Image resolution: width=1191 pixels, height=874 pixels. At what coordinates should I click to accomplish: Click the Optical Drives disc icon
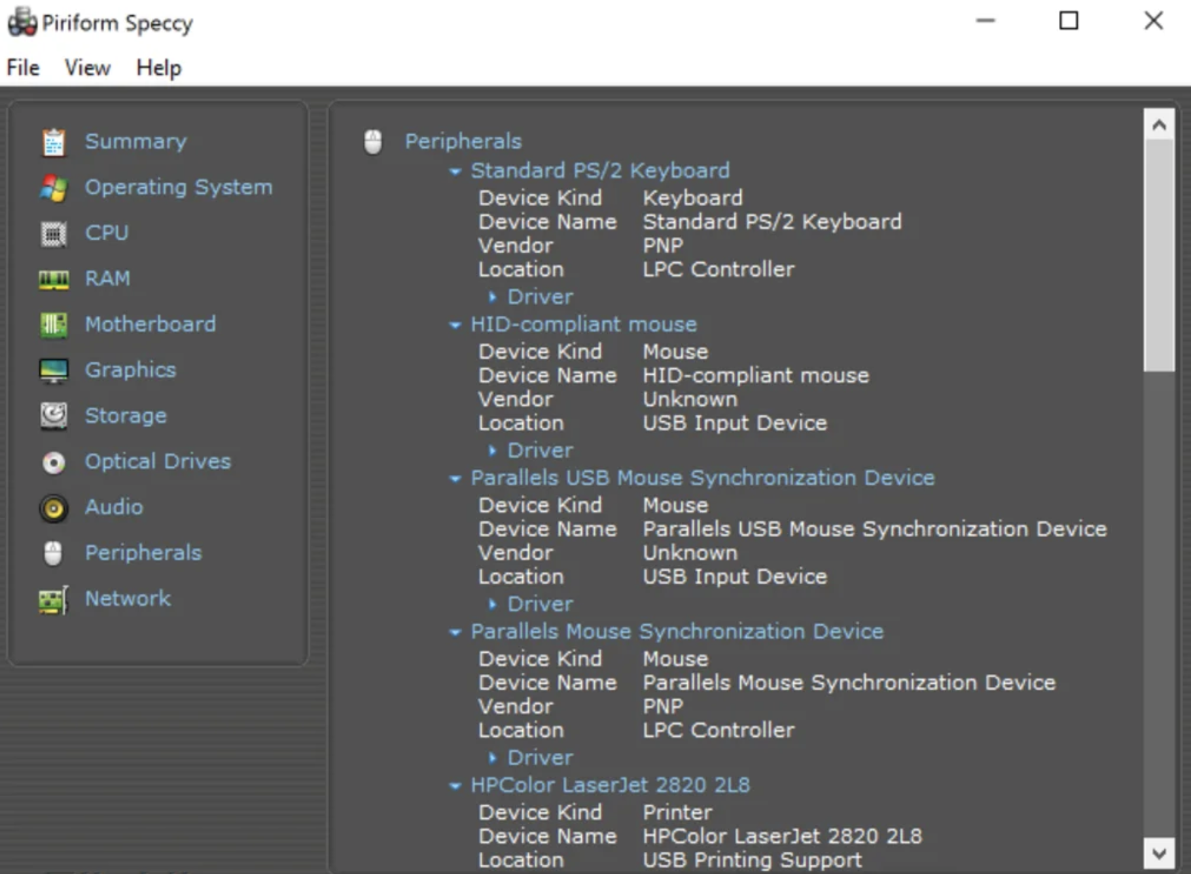[54, 463]
